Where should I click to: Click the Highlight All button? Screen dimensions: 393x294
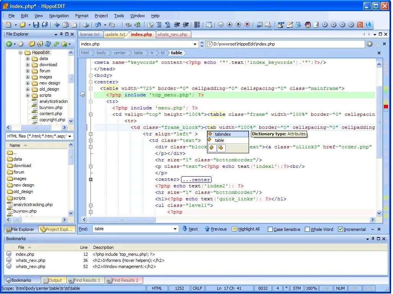pyautogui.click(x=246, y=229)
